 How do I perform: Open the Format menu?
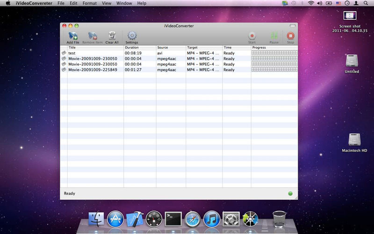tap(90, 3)
